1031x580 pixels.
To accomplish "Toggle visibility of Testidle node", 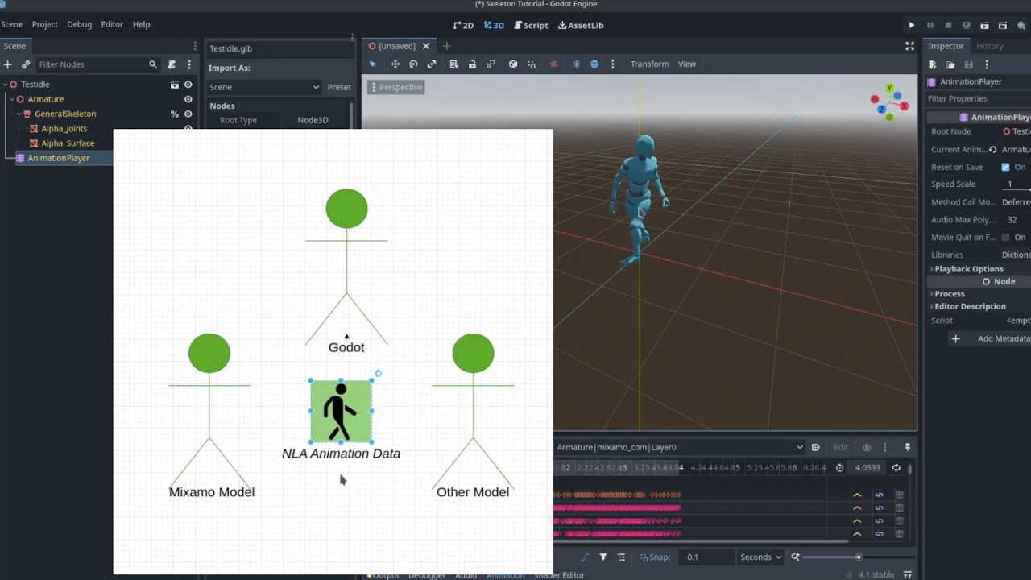I will [x=188, y=85].
